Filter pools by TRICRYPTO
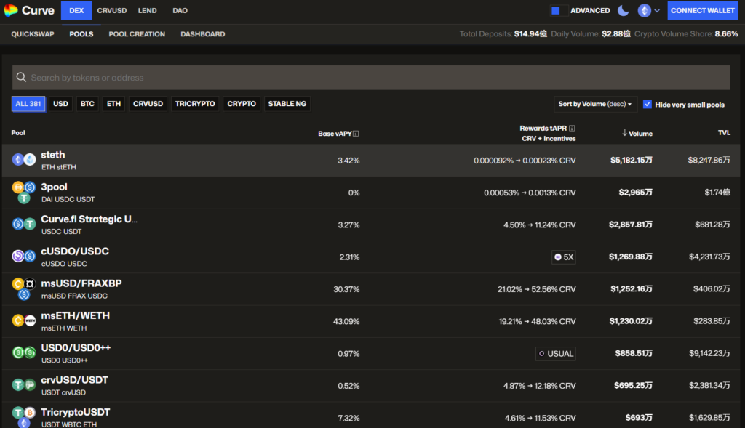The width and height of the screenshot is (745, 428). click(195, 104)
